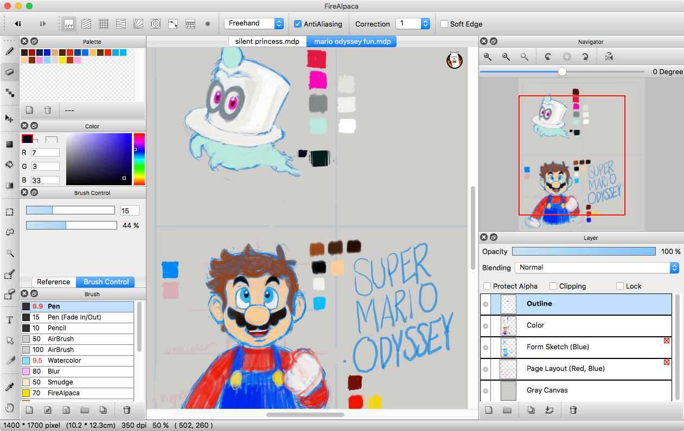Select mario odyssey fun.mdp tab
The height and width of the screenshot is (431, 684).
(352, 42)
